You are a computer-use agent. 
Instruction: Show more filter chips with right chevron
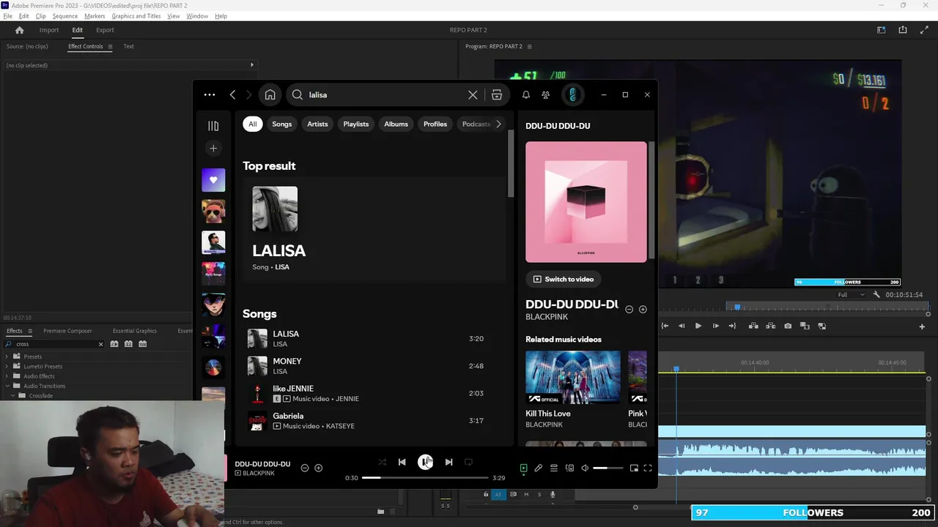pos(498,124)
